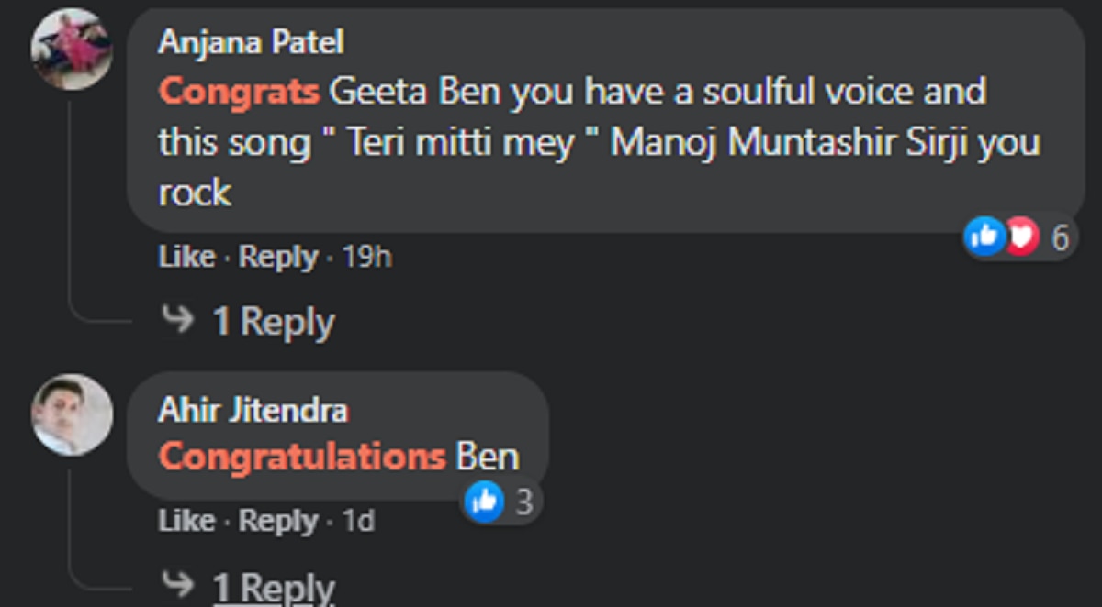Open Anjana Patel's profile picture
The width and height of the screenshot is (1102, 607).
point(72,49)
